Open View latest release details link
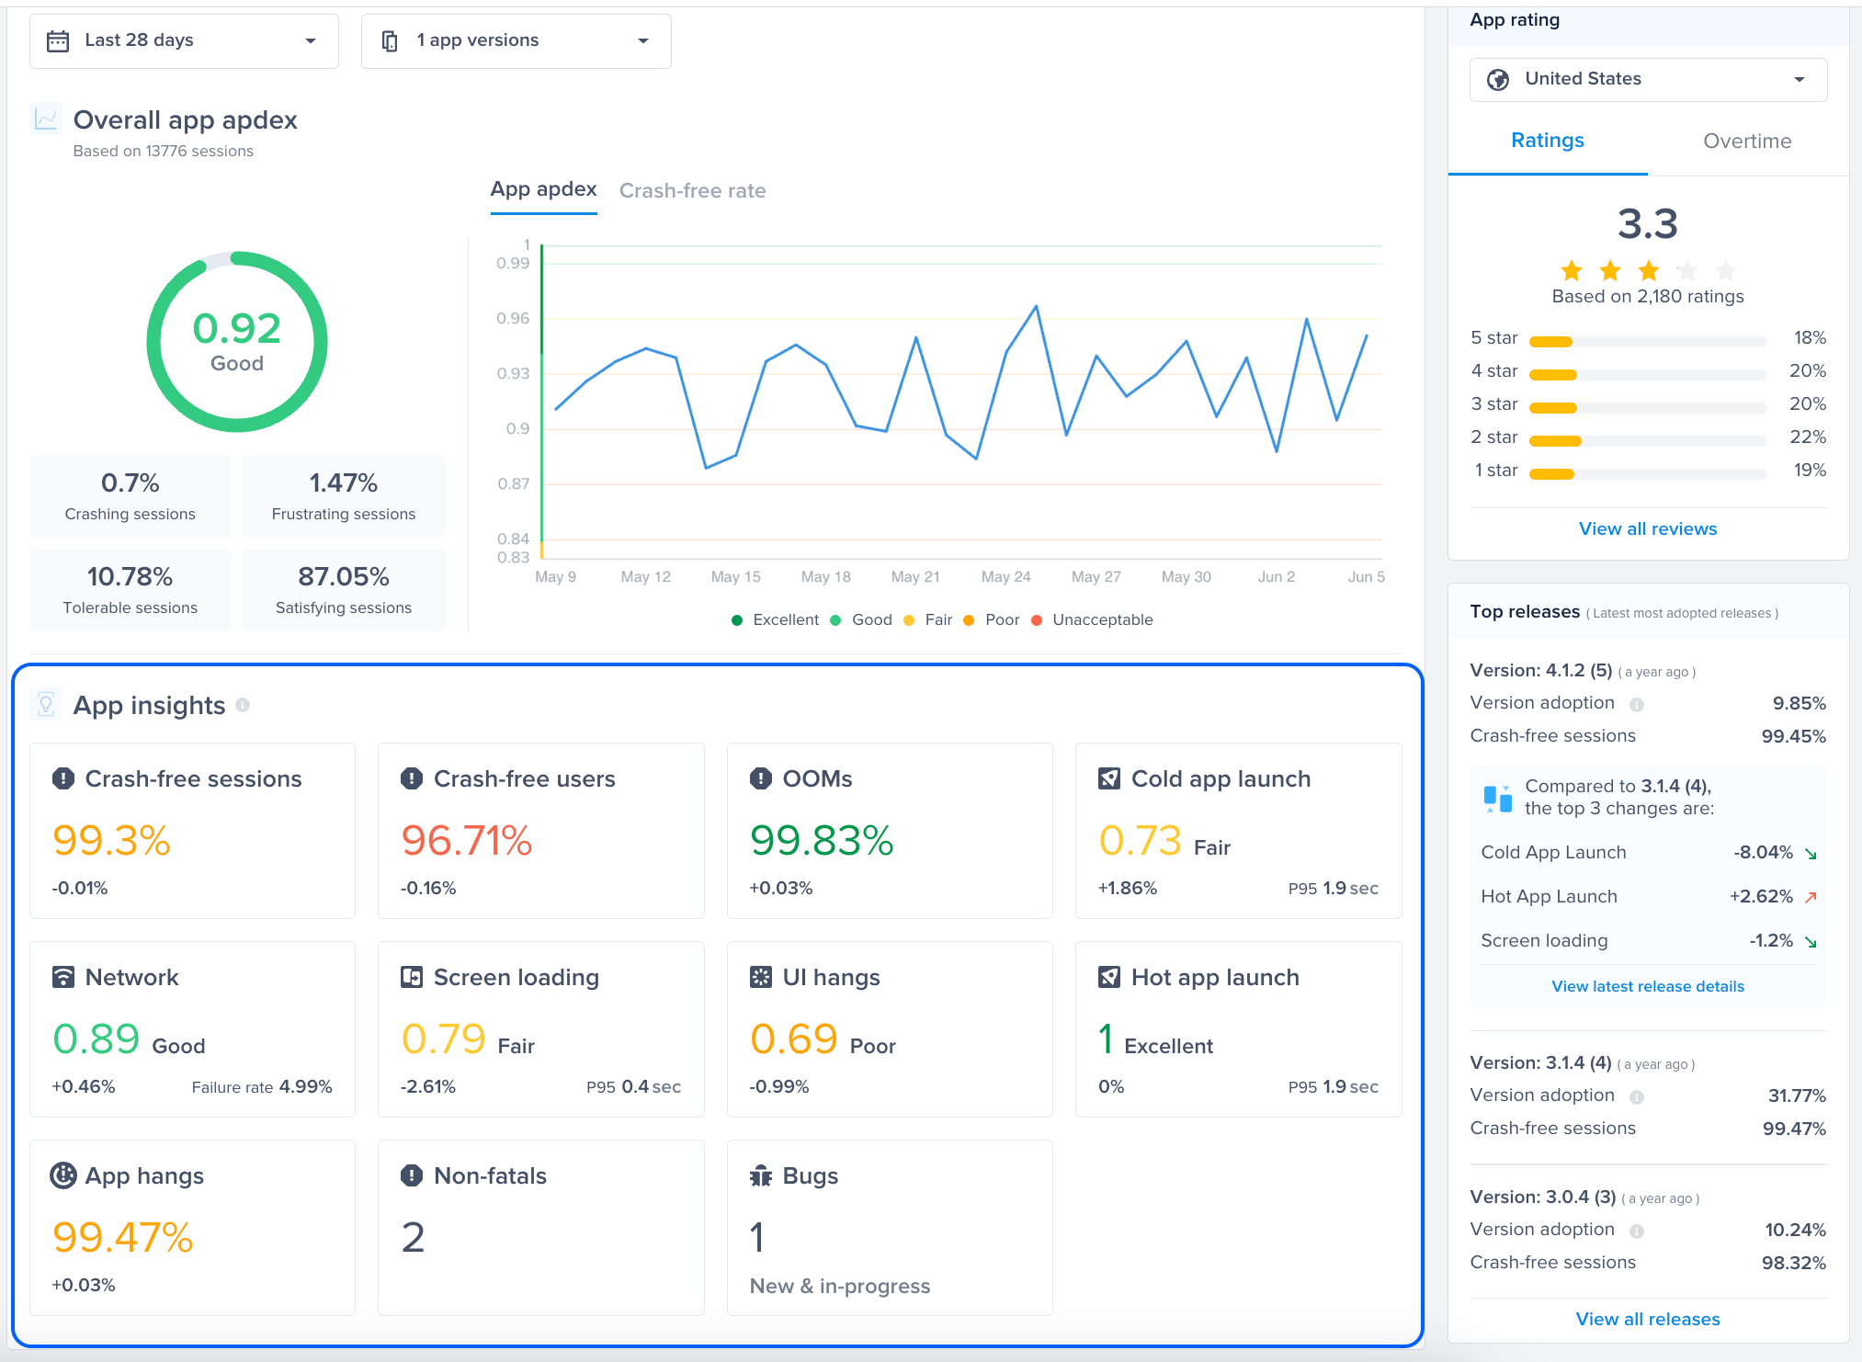Image resolution: width=1862 pixels, height=1362 pixels. pos(1648,986)
